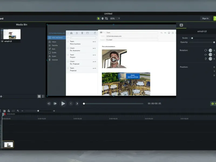The width and height of the screenshot is (216, 162).
Task: Step back one frame
Action: (49, 103)
